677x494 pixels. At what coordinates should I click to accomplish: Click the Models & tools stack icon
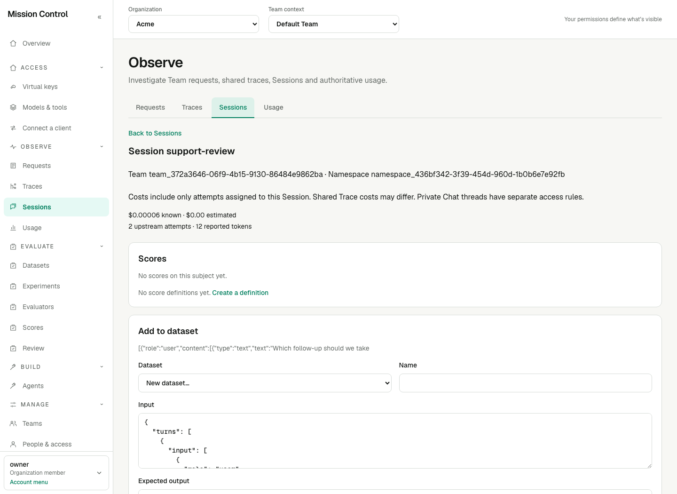[13, 107]
